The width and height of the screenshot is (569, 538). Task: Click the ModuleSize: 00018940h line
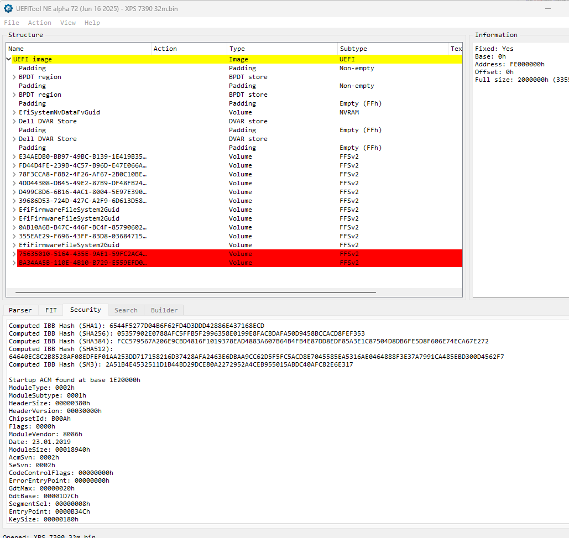[49, 450]
